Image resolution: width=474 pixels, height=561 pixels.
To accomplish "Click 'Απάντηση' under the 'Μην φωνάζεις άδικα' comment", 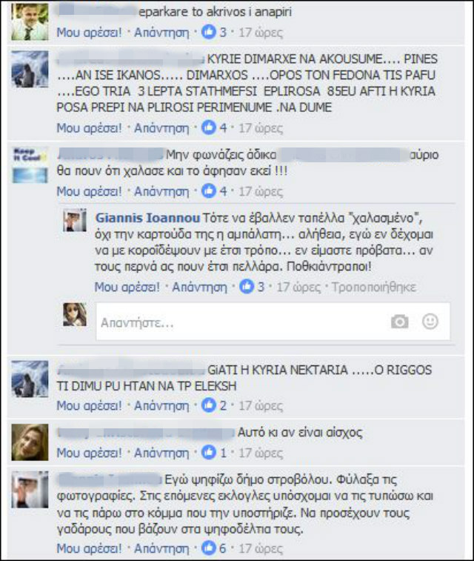I will tap(161, 191).
